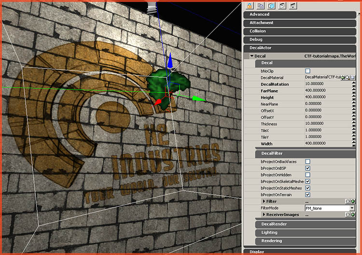Click the DecalRotation spinner arrows
Image resolution: width=362 pixels, height=255 pixels.
pos(353,84)
